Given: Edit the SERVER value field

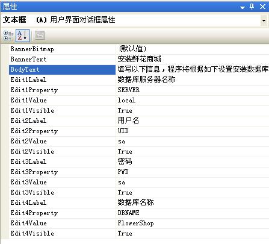Looking at the screenshot, I should tap(193, 90).
